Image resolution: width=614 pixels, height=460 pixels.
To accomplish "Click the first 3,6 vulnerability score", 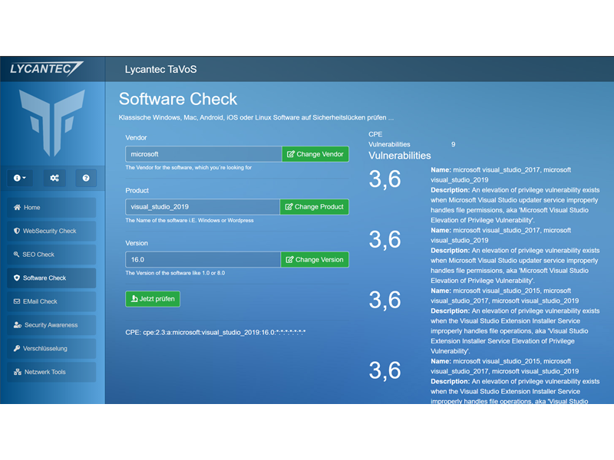I will click(x=385, y=179).
